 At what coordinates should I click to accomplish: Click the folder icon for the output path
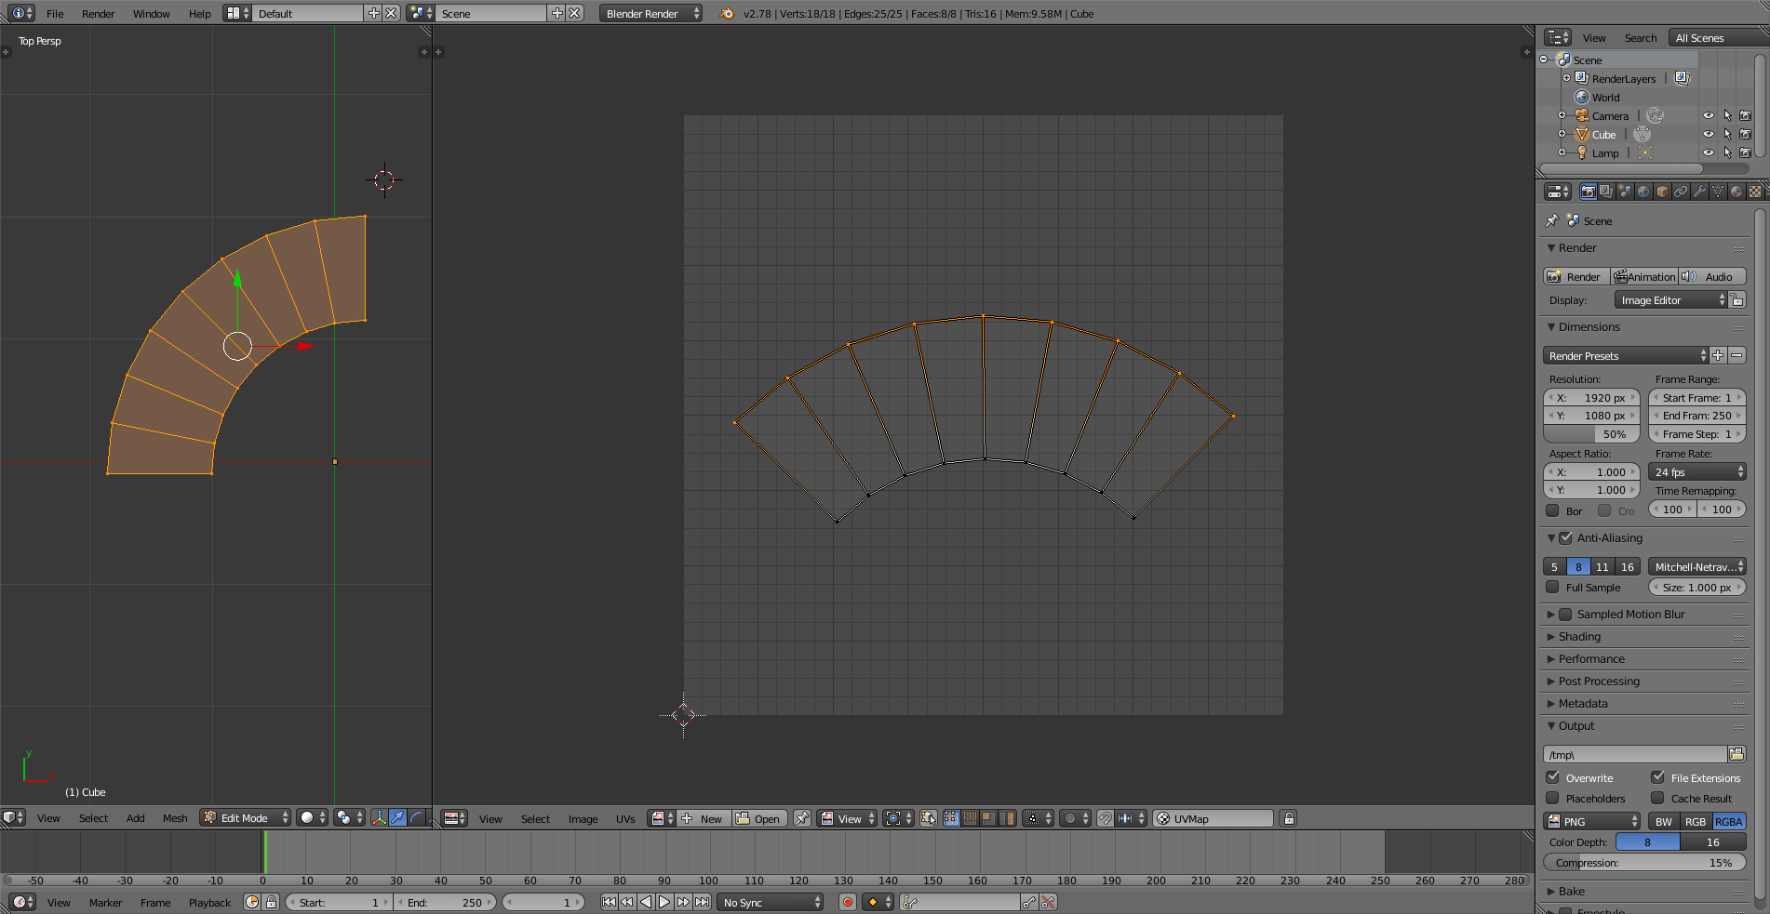point(1736,754)
